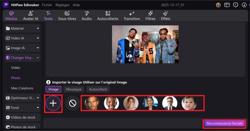The width and height of the screenshot is (250, 131).
Task: Open the Effets panel
Action: tap(166, 16)
